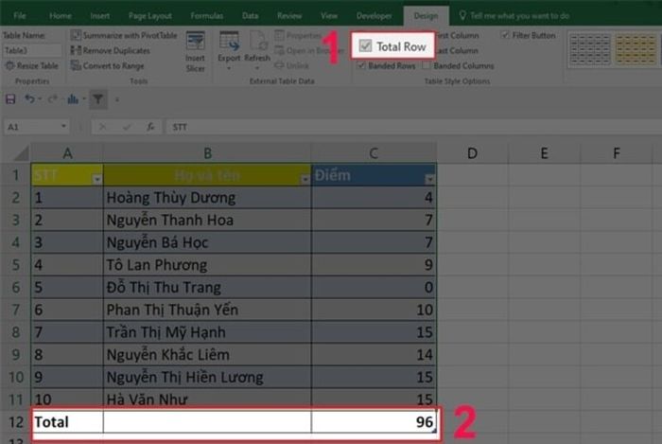The height and width of the screenshot is (444, 662).
Task: Undo the last action
Action: [x=29, y=99]
